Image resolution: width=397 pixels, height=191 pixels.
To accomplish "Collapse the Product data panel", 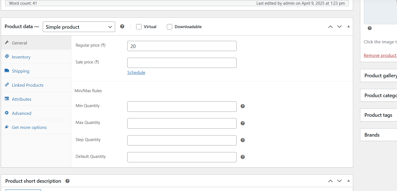I will pos(348,26).
